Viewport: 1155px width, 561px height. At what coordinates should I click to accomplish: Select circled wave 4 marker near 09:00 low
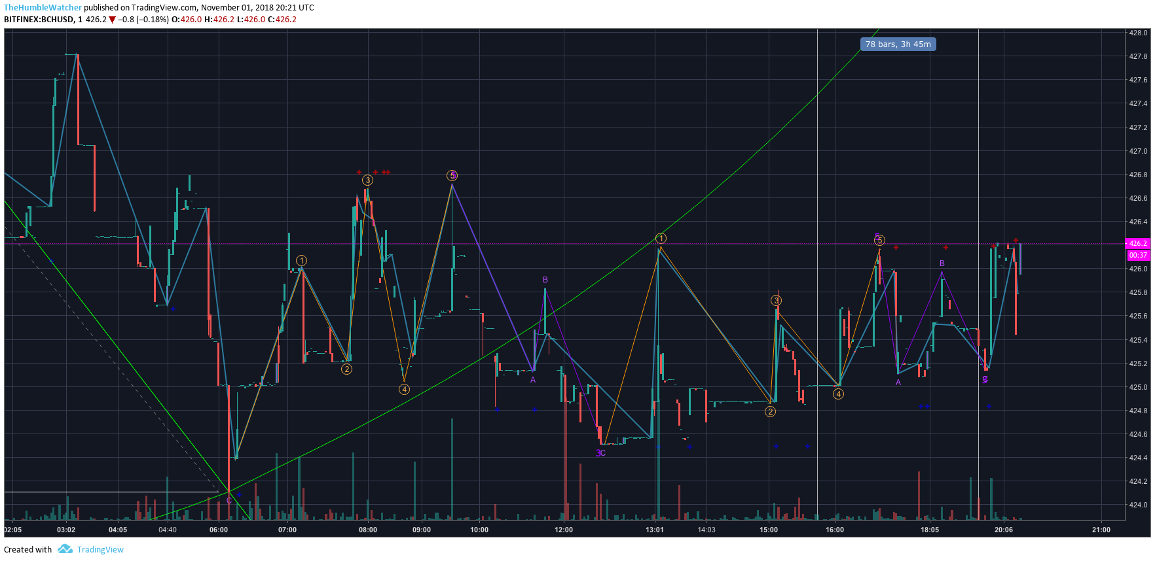pyautogui.click(x=405, y=390)
